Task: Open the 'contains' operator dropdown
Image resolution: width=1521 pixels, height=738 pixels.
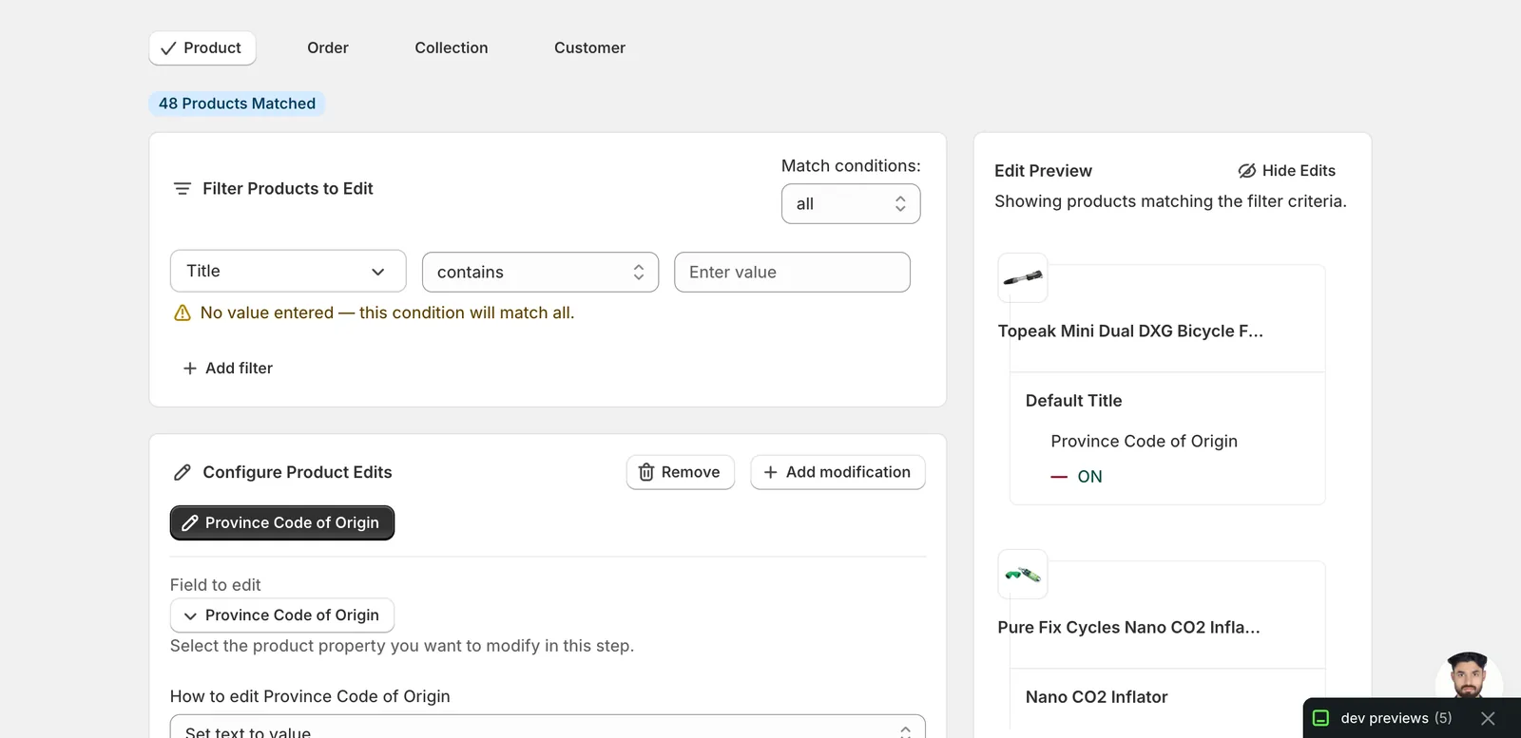Action: (540, 273)
